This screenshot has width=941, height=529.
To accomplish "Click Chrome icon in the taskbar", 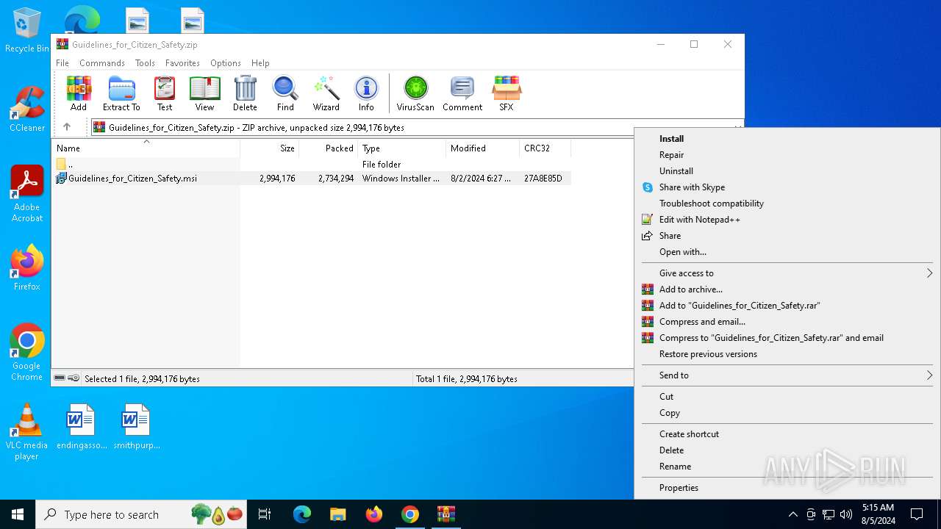I will point(410,514).
